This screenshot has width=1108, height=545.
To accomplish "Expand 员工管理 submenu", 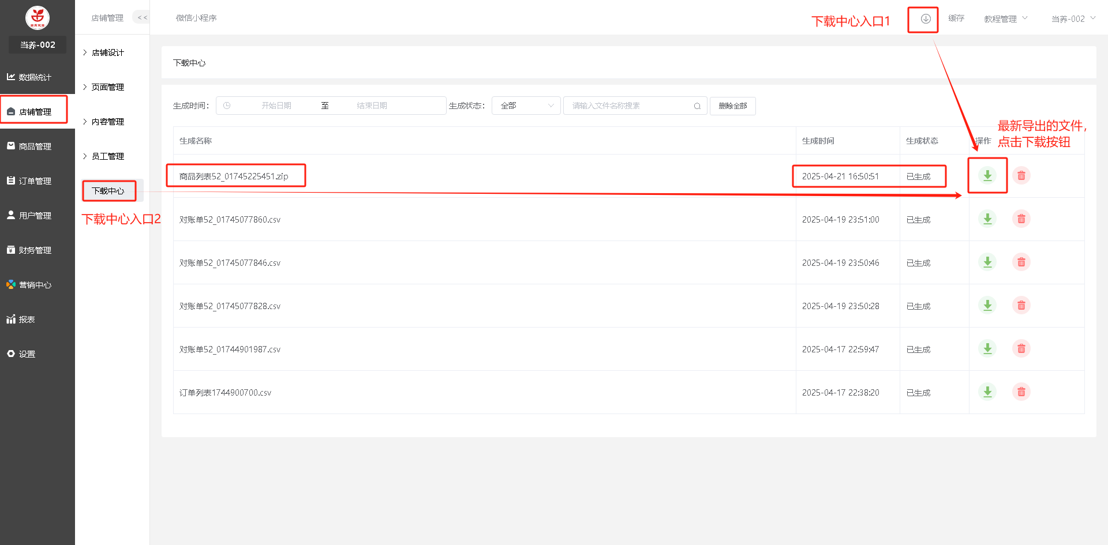I will [x=108, y=156].
